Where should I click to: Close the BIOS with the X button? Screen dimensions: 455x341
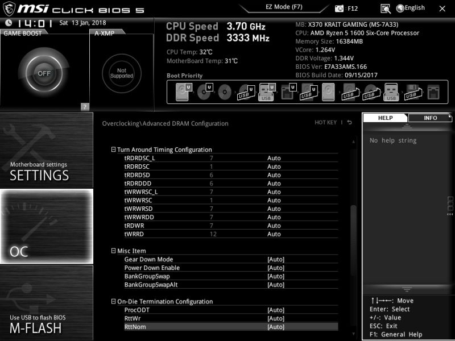tap(442, 9)
